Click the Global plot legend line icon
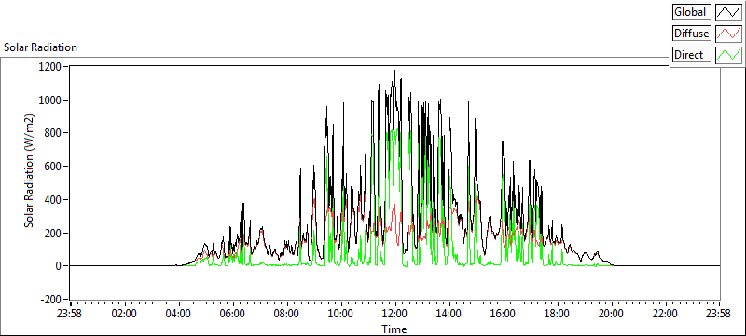This screenshot has height=336, width=746. pyautogui.click(x=729, y=12)
